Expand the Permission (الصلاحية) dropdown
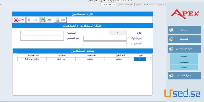204x102 pixels. (x=22, y=33)
